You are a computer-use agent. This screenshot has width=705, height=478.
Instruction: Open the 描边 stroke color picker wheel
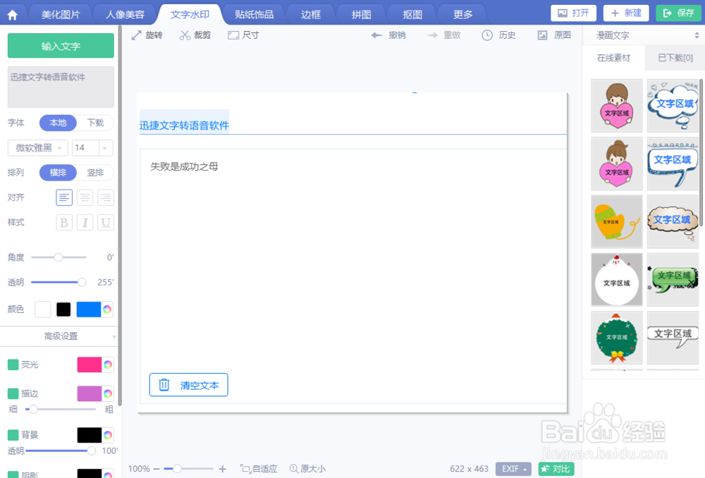[x=107, y=393]
